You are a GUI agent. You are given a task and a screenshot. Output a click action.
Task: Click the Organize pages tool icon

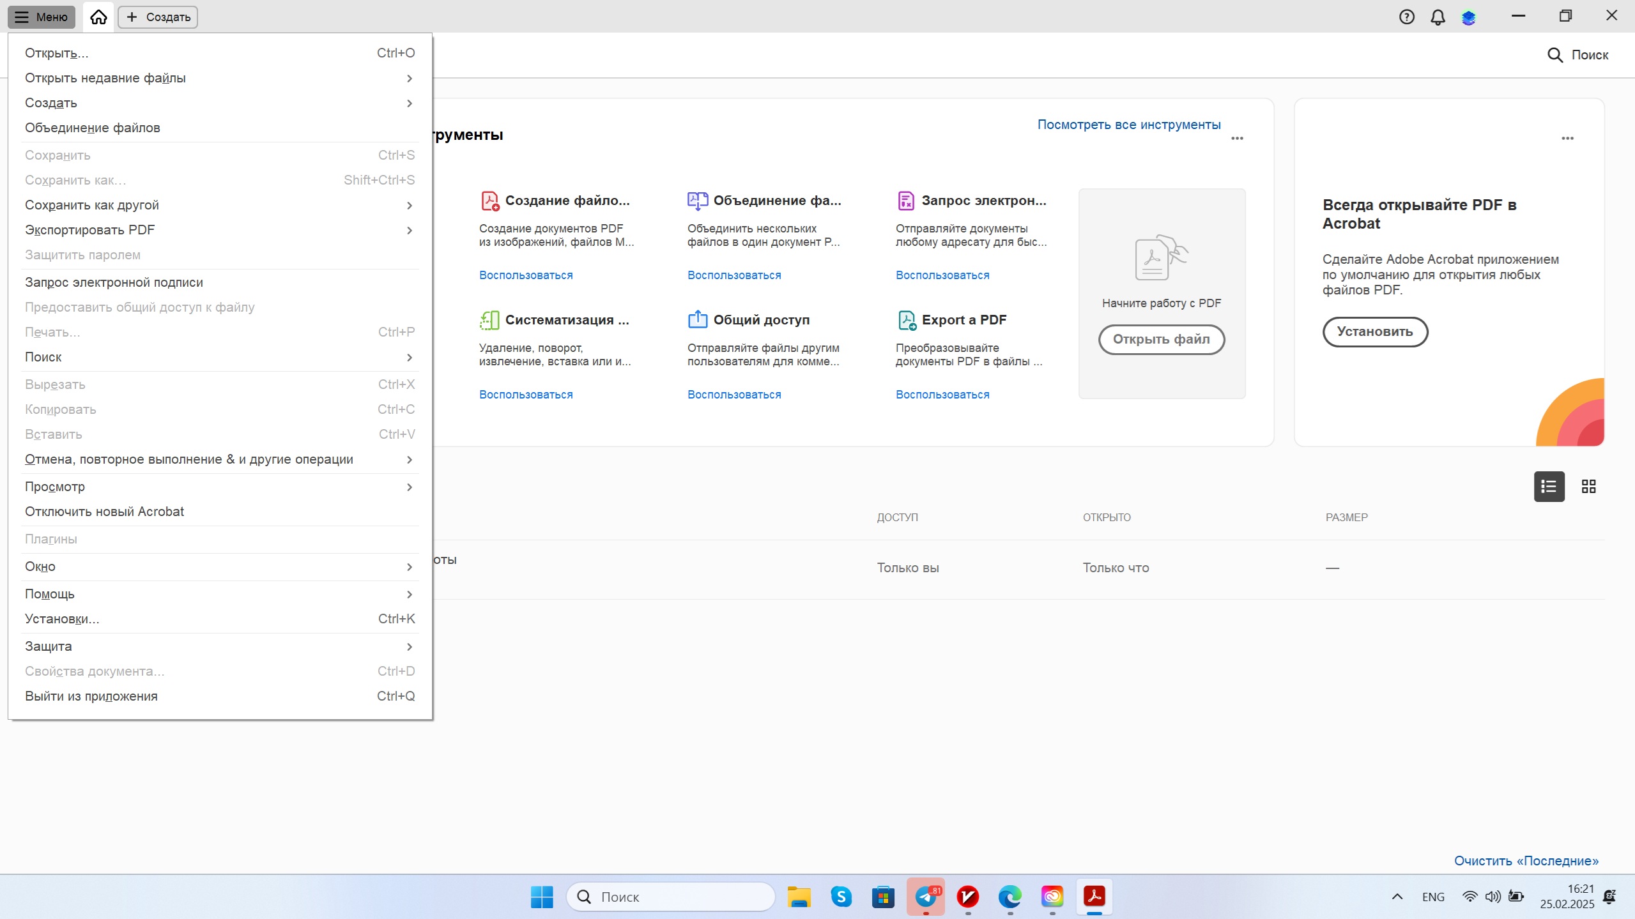coord(489,320)
